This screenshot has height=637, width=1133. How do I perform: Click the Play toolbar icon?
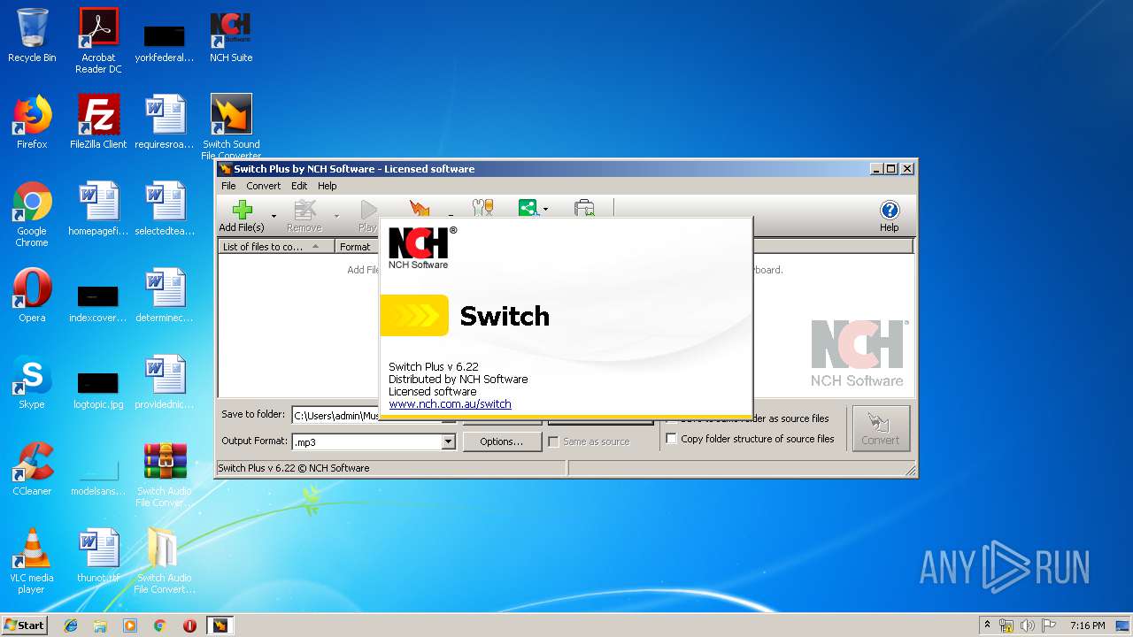coord(367,210)
